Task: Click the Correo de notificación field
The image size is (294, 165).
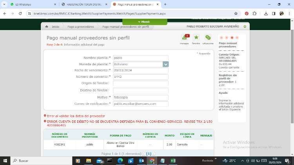Action: (140, 104)
